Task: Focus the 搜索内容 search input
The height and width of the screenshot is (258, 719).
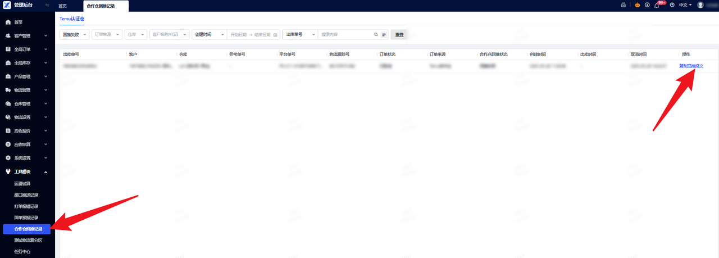Action: pyautogui.click(x=346, y=34)
